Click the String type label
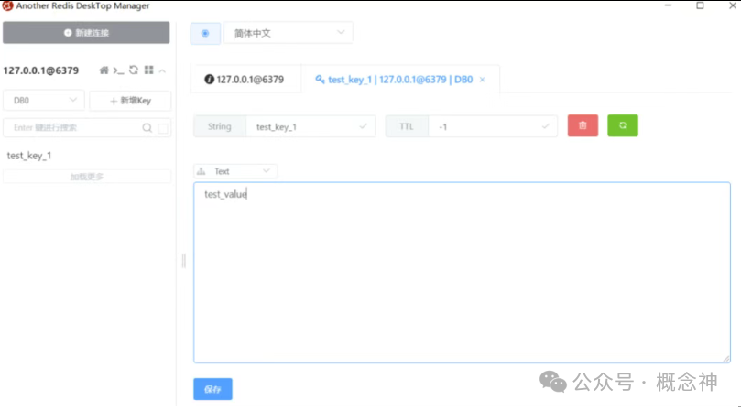The image size is (741, 411). click(x=220, y=126)
